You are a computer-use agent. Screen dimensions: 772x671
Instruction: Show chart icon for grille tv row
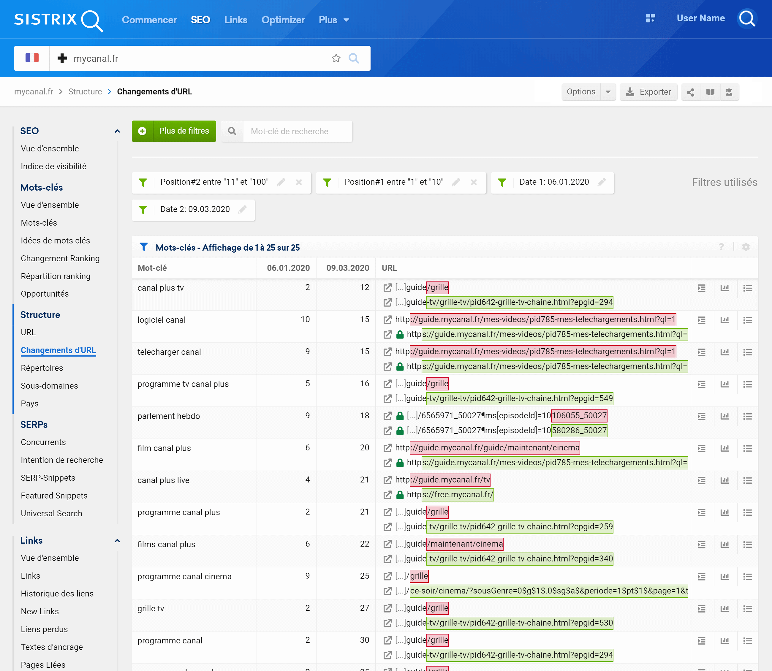click(x=725, y=609)
